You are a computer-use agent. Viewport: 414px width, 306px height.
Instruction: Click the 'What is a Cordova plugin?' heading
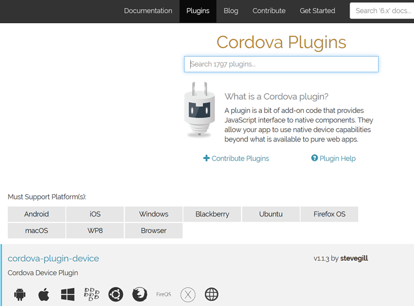(276, 97)
